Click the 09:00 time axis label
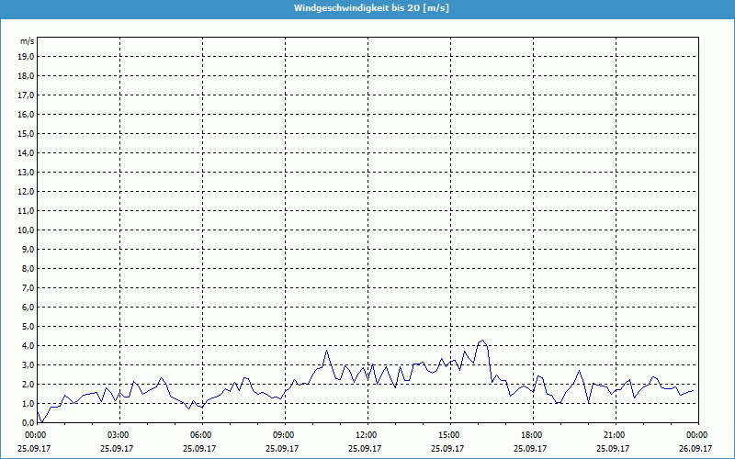Screen dimensions: 735x459 [283, 434]
